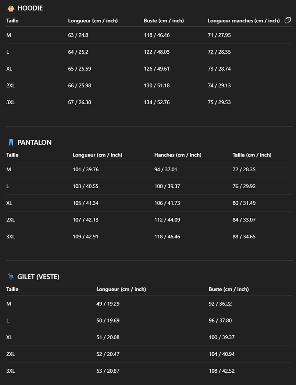Viewport: 296px width, 385px height.
Task: Click the gilet Longueur column header
Action: click(x=121, y=289)
